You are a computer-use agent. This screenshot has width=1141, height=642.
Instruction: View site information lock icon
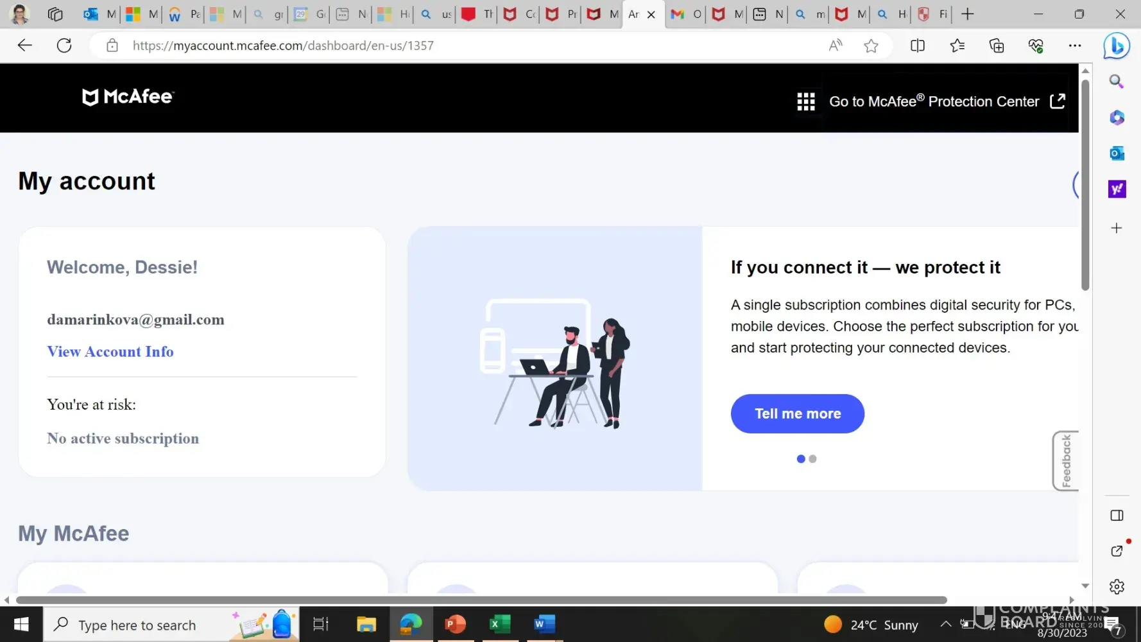pos(112,46)
